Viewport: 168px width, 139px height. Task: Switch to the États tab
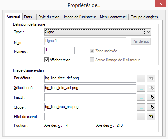[x=28, y=17]
